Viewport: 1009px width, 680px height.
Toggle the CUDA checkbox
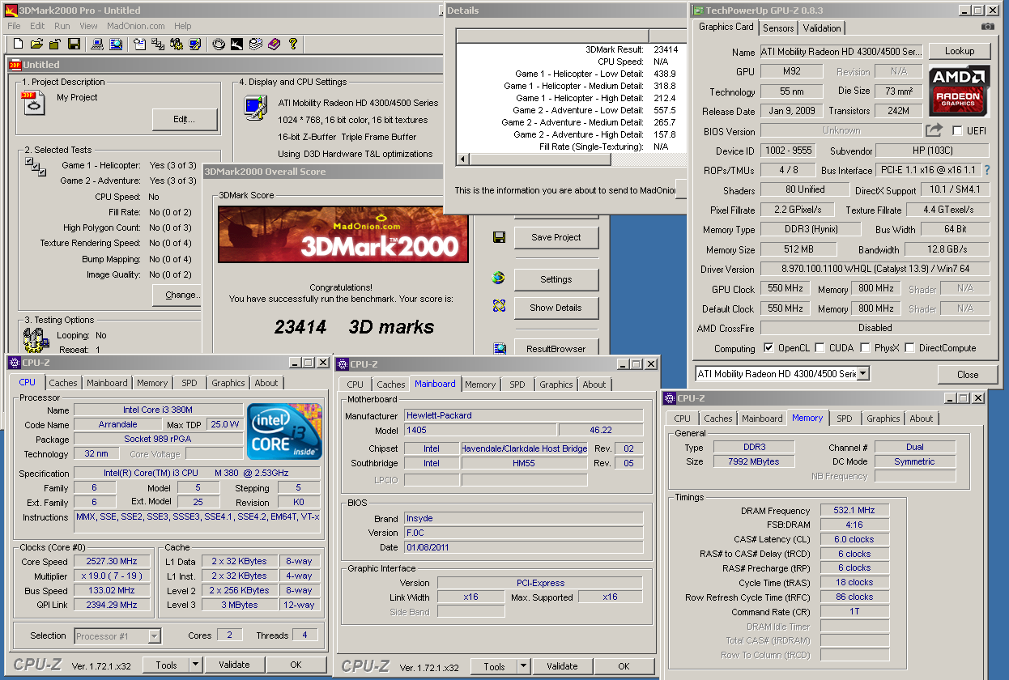(821, 348)
